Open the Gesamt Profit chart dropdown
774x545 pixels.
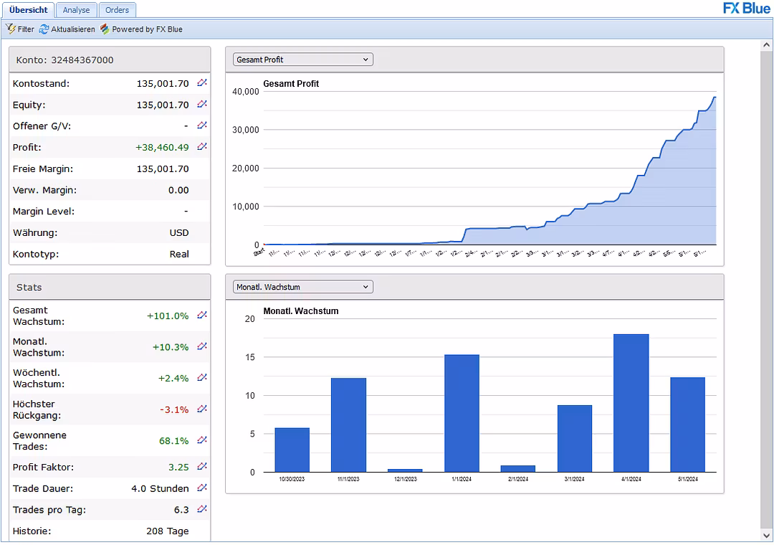click(x=302, y=60)
